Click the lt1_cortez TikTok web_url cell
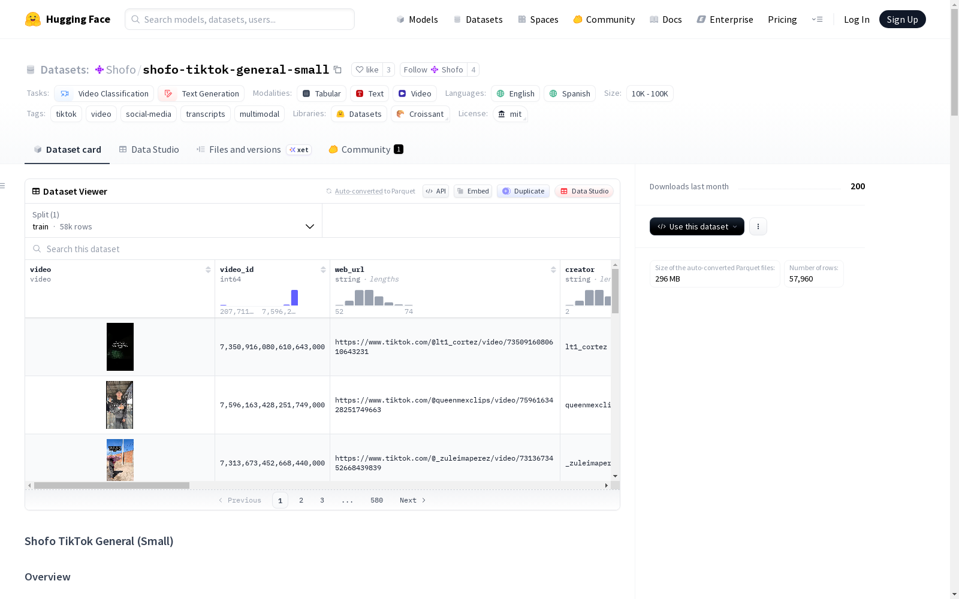 (x=445, y=347)
